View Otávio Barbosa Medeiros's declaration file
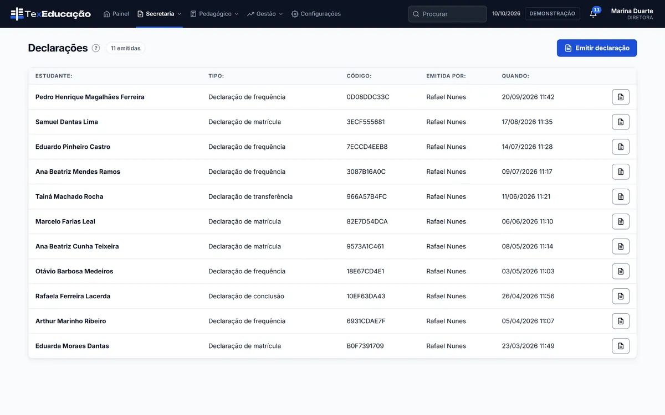Image resolution: width=665 pixels, height=415 pixels. tap(621, 271)
